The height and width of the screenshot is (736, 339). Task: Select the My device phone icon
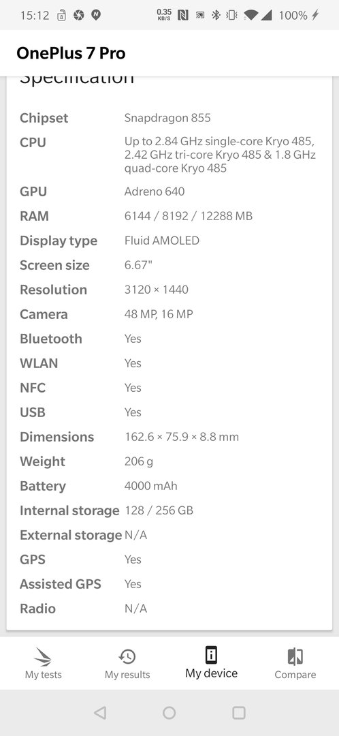tap(211, 654)
